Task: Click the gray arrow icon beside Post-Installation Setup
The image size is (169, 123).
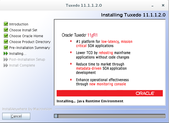Action: pyautogui.click(x=6, y=59)
